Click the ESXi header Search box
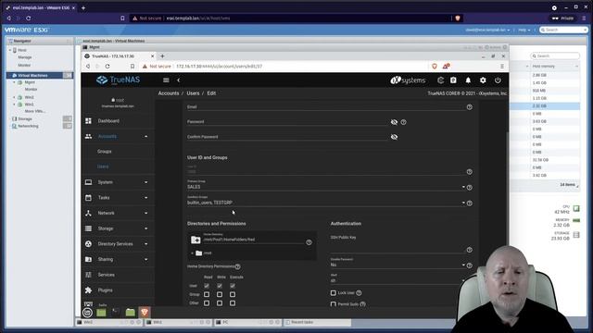 (563, 30)
